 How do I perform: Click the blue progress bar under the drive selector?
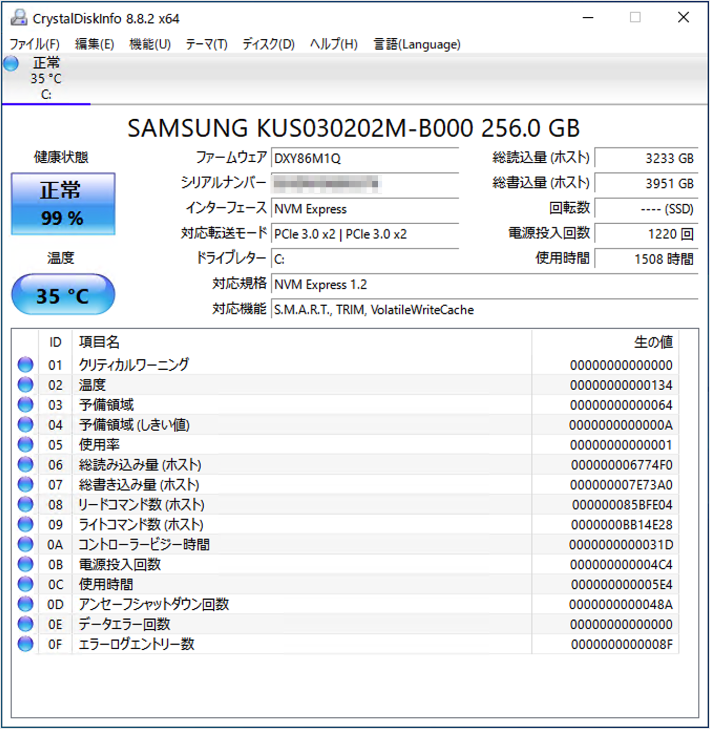pos(45,104)
